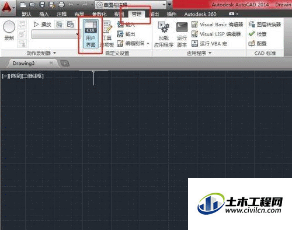Plot the drawing using the printer icon

coord(61,5)
